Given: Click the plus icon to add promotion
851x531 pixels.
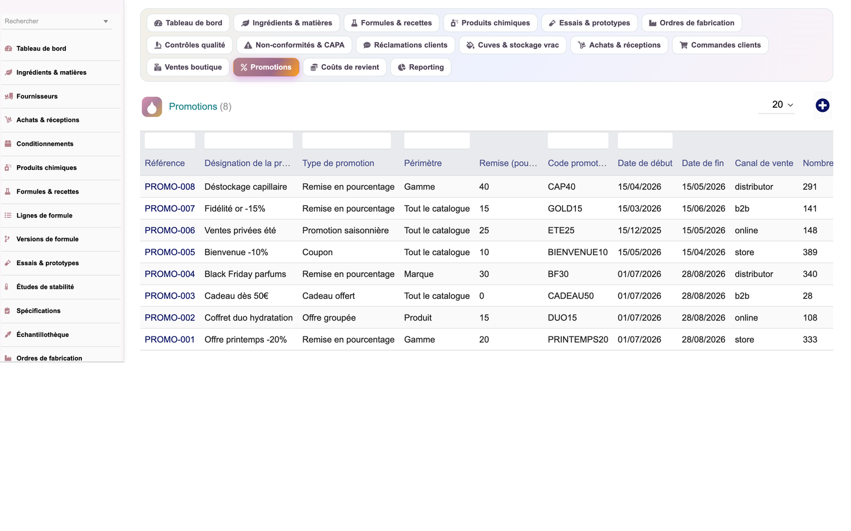Looking at the screenshot, I should click(x=823, y=105).
